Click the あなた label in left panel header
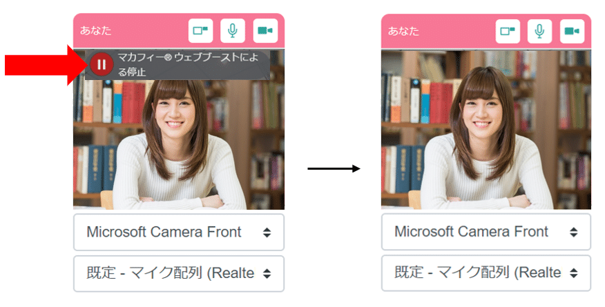605x307 pixels. click(x=96, y=30)
